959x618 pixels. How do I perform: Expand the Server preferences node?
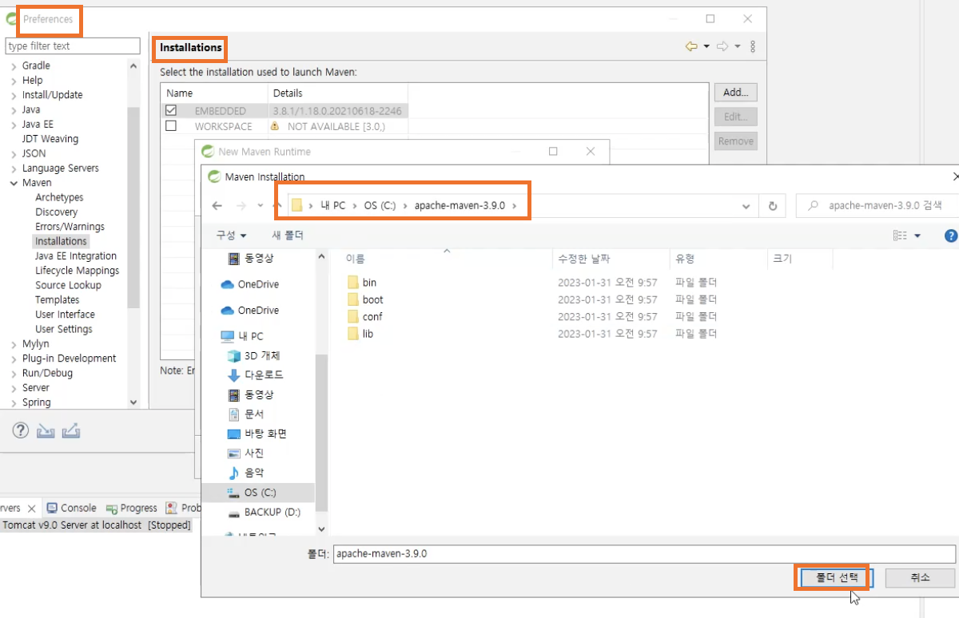14,388
